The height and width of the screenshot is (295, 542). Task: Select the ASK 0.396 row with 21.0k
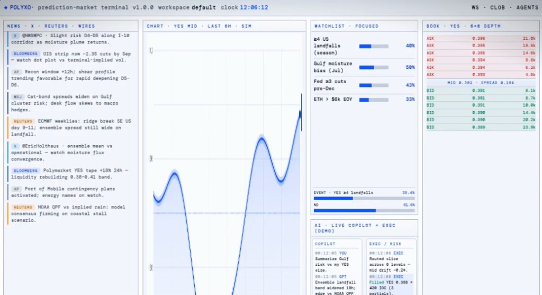pyautogui.click(x=481, y=38)
